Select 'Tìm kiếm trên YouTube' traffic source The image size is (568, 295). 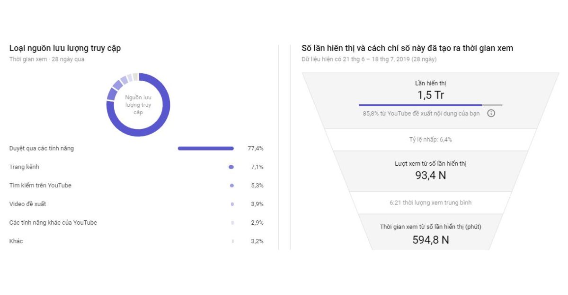pos(136,185)
